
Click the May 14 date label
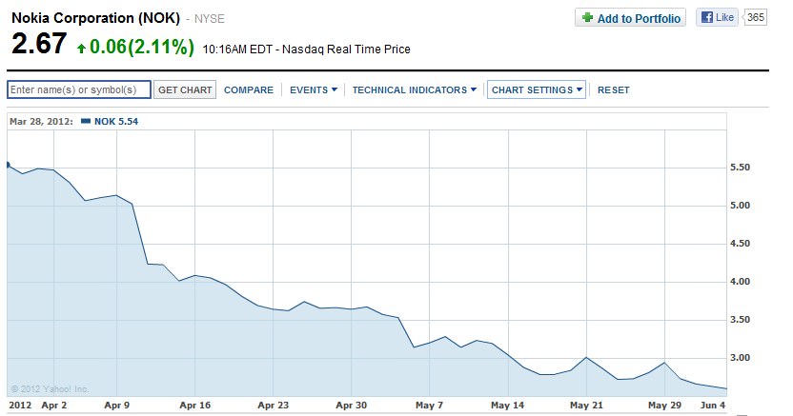click(x=507, y=405)
